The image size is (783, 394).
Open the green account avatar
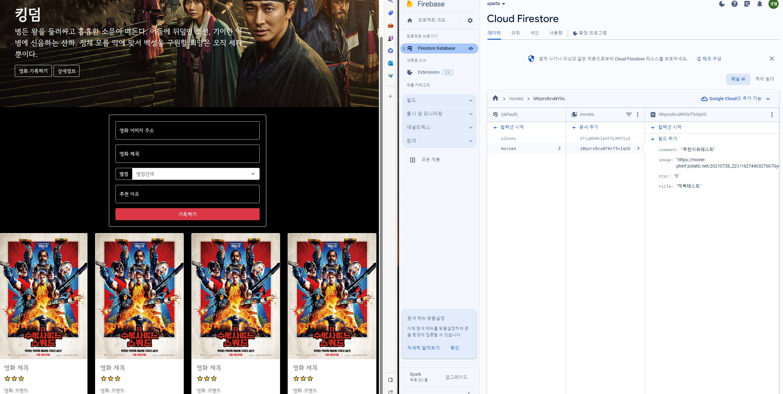pos(774,4)
